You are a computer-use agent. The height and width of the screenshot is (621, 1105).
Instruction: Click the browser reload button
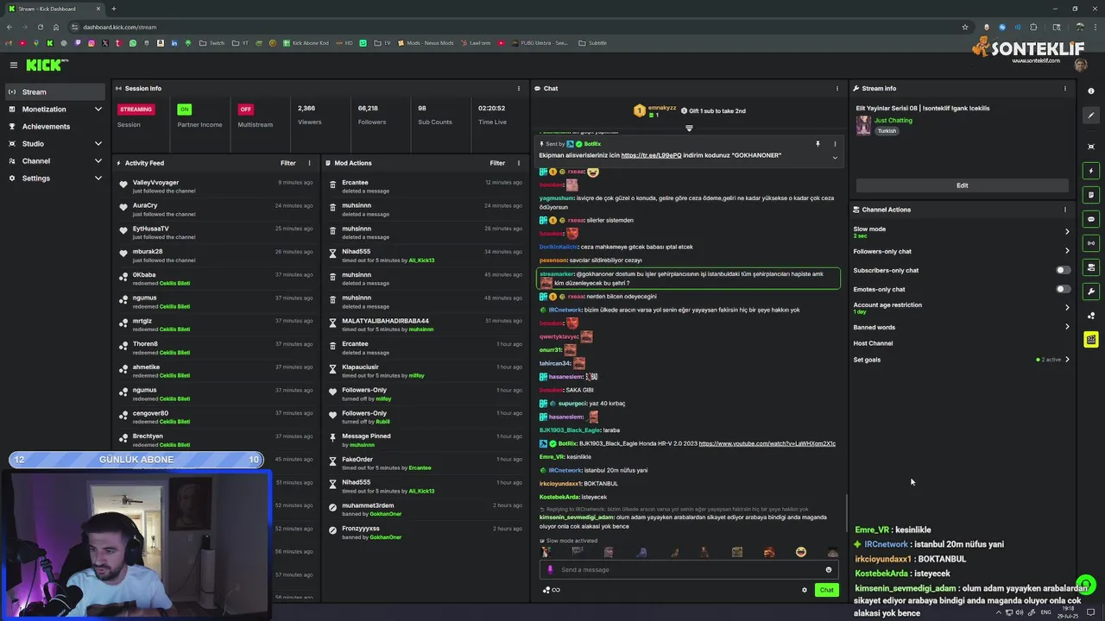[x=40, y=27]
